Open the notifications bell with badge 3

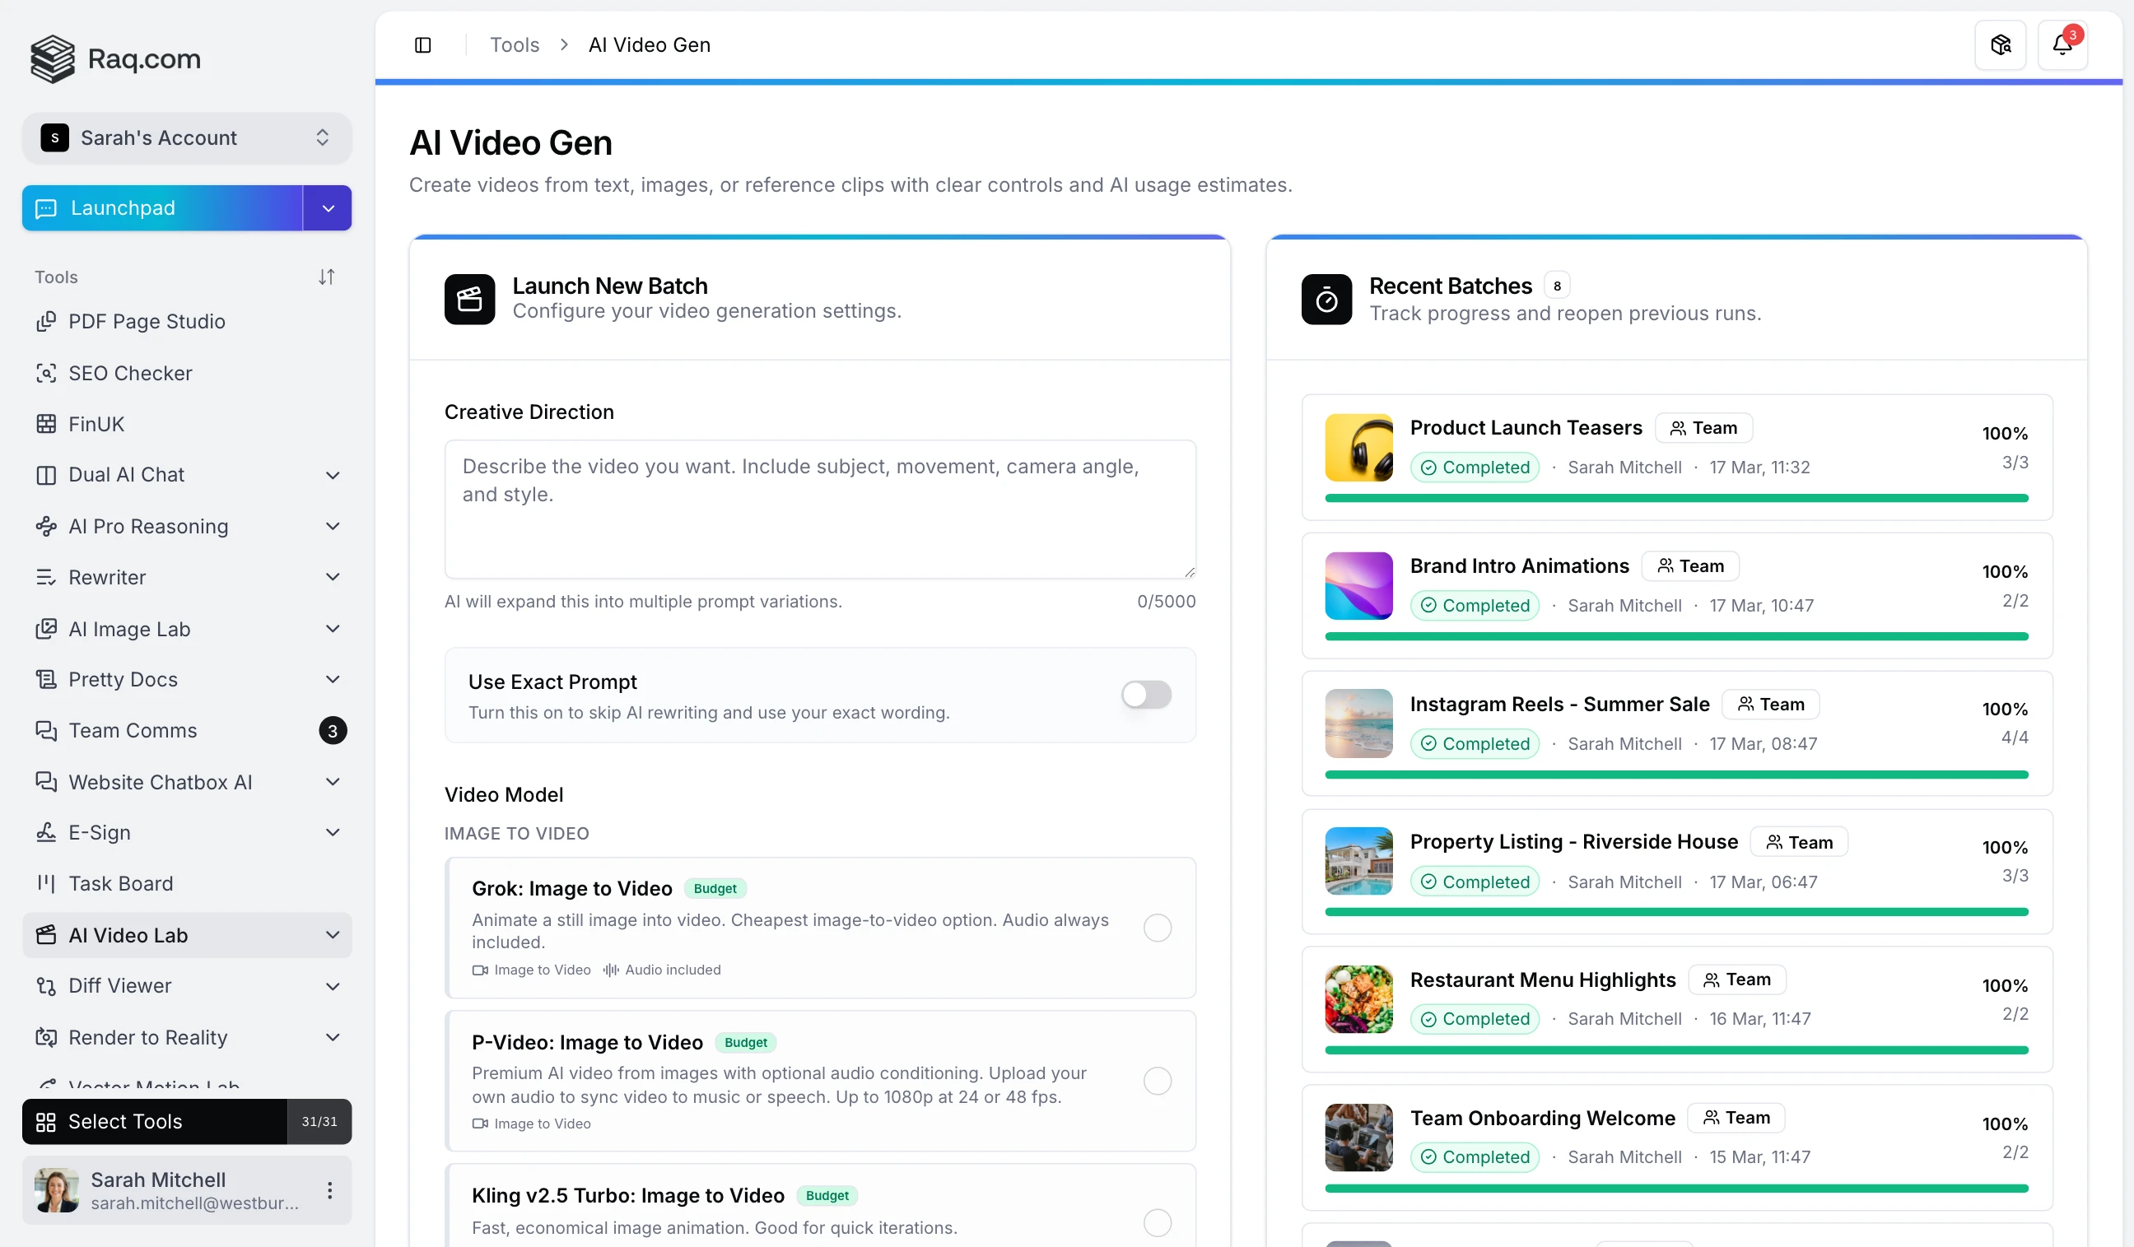pyautogui.click(x=2063, y=44)
